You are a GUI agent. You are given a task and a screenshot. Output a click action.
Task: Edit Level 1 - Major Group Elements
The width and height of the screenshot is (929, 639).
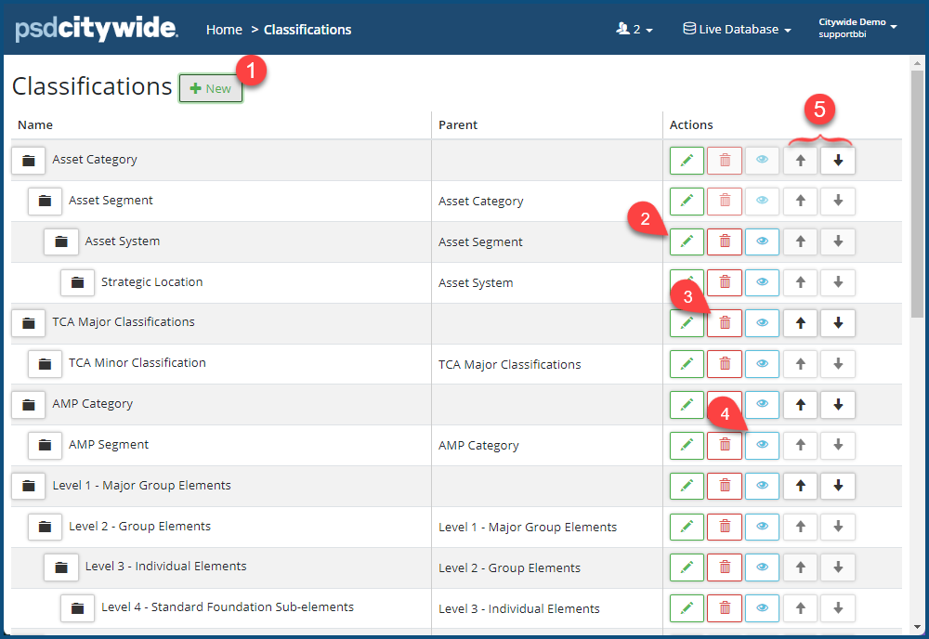tap(687, 486)
